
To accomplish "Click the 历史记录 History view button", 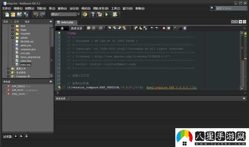I will 77,28.
